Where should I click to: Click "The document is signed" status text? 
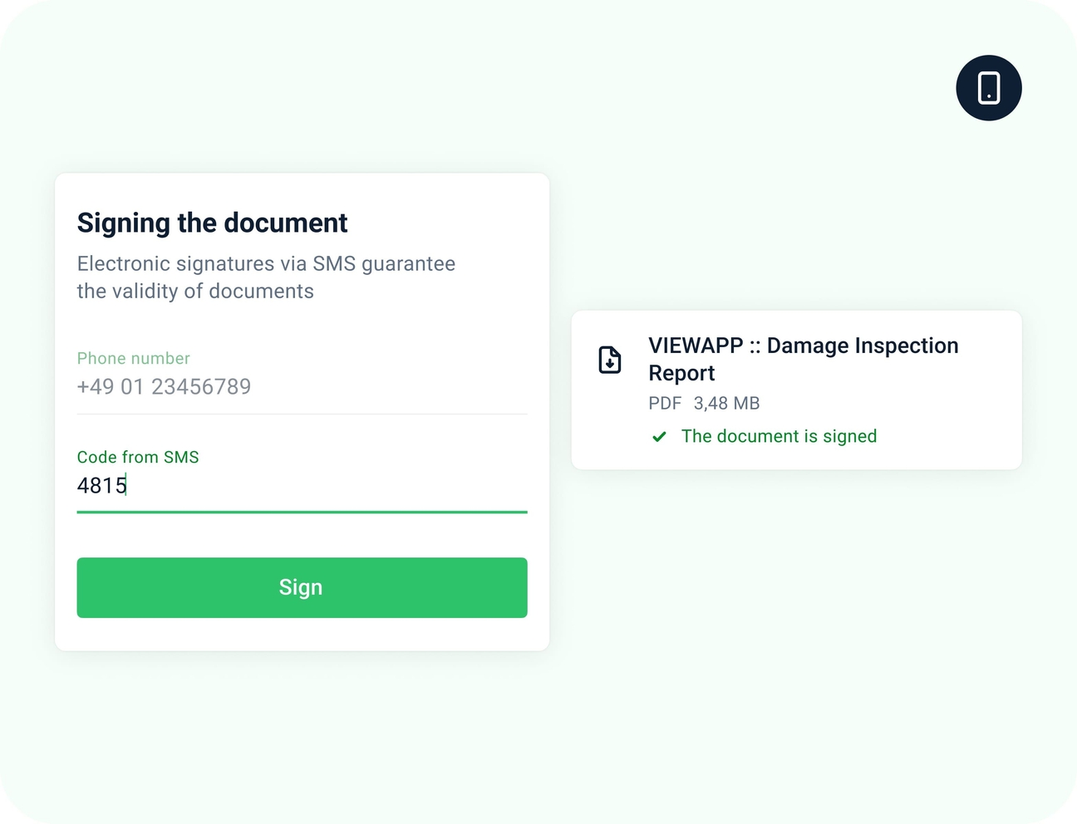pyautogui.click(x=779, y=437)
